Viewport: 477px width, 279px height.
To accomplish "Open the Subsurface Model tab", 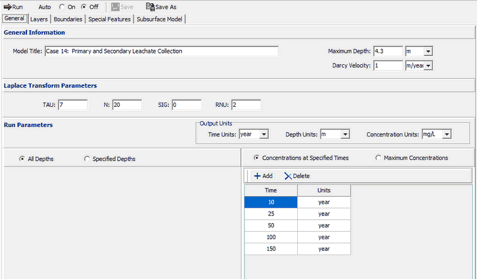I will (160, 19).
